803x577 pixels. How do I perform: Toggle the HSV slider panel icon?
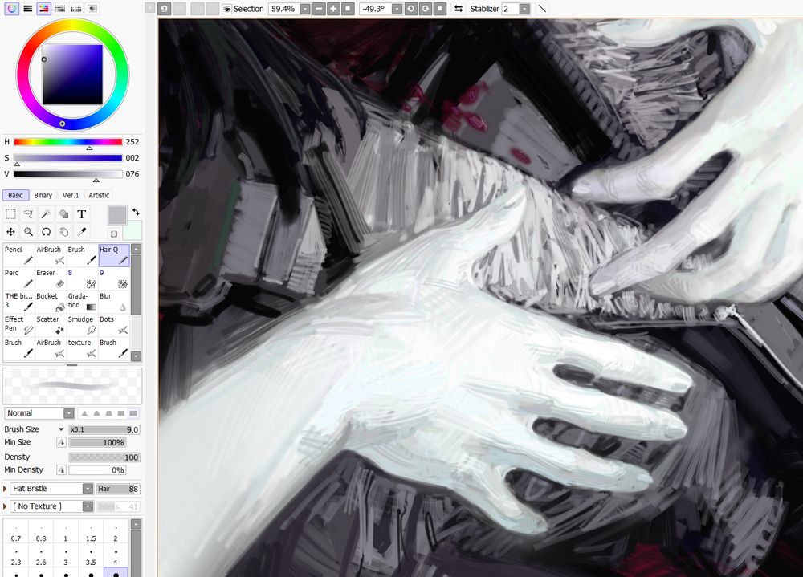click(44, 9)
